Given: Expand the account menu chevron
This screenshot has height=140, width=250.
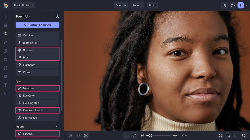Looking at the screenshot, I should (x=246, y=5).
